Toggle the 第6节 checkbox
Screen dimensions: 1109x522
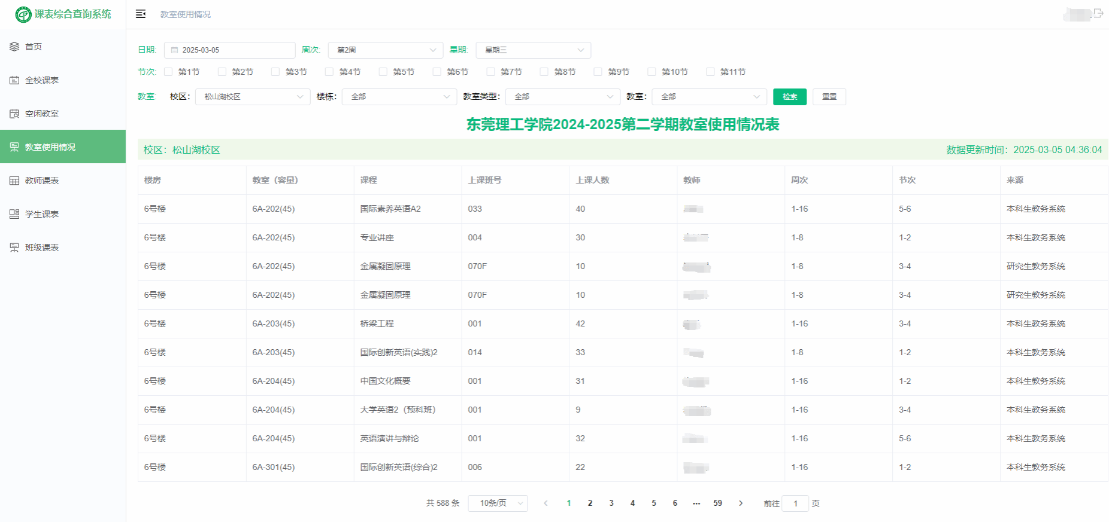(437, 72)
